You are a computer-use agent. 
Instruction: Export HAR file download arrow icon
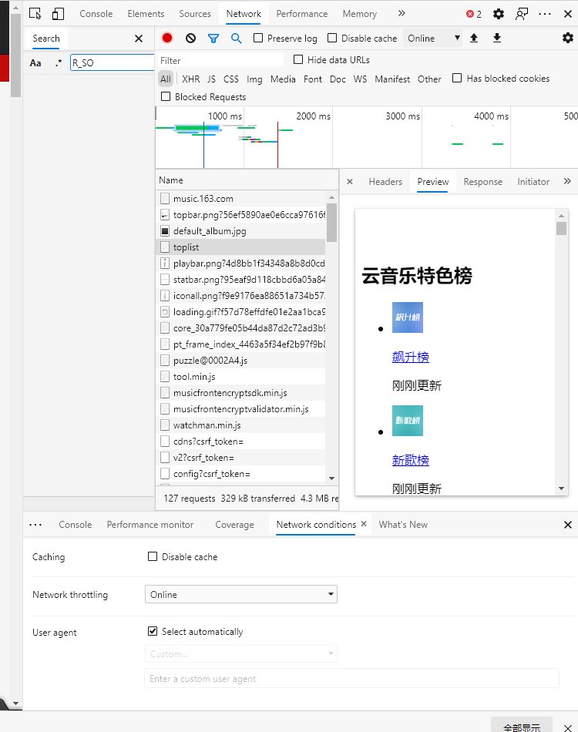click(497, 38)
